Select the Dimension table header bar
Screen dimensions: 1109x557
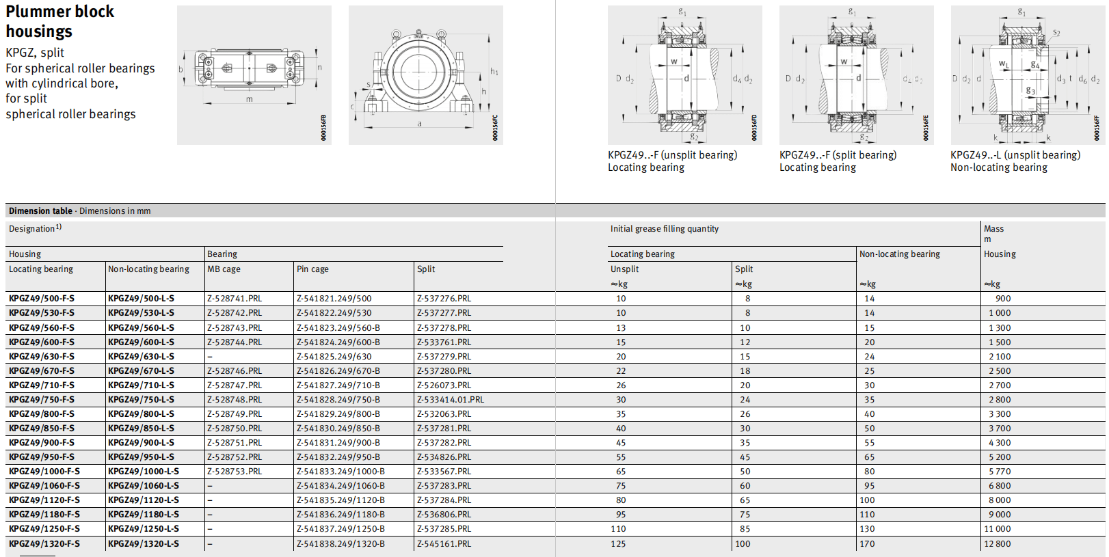tap(79, 211)
